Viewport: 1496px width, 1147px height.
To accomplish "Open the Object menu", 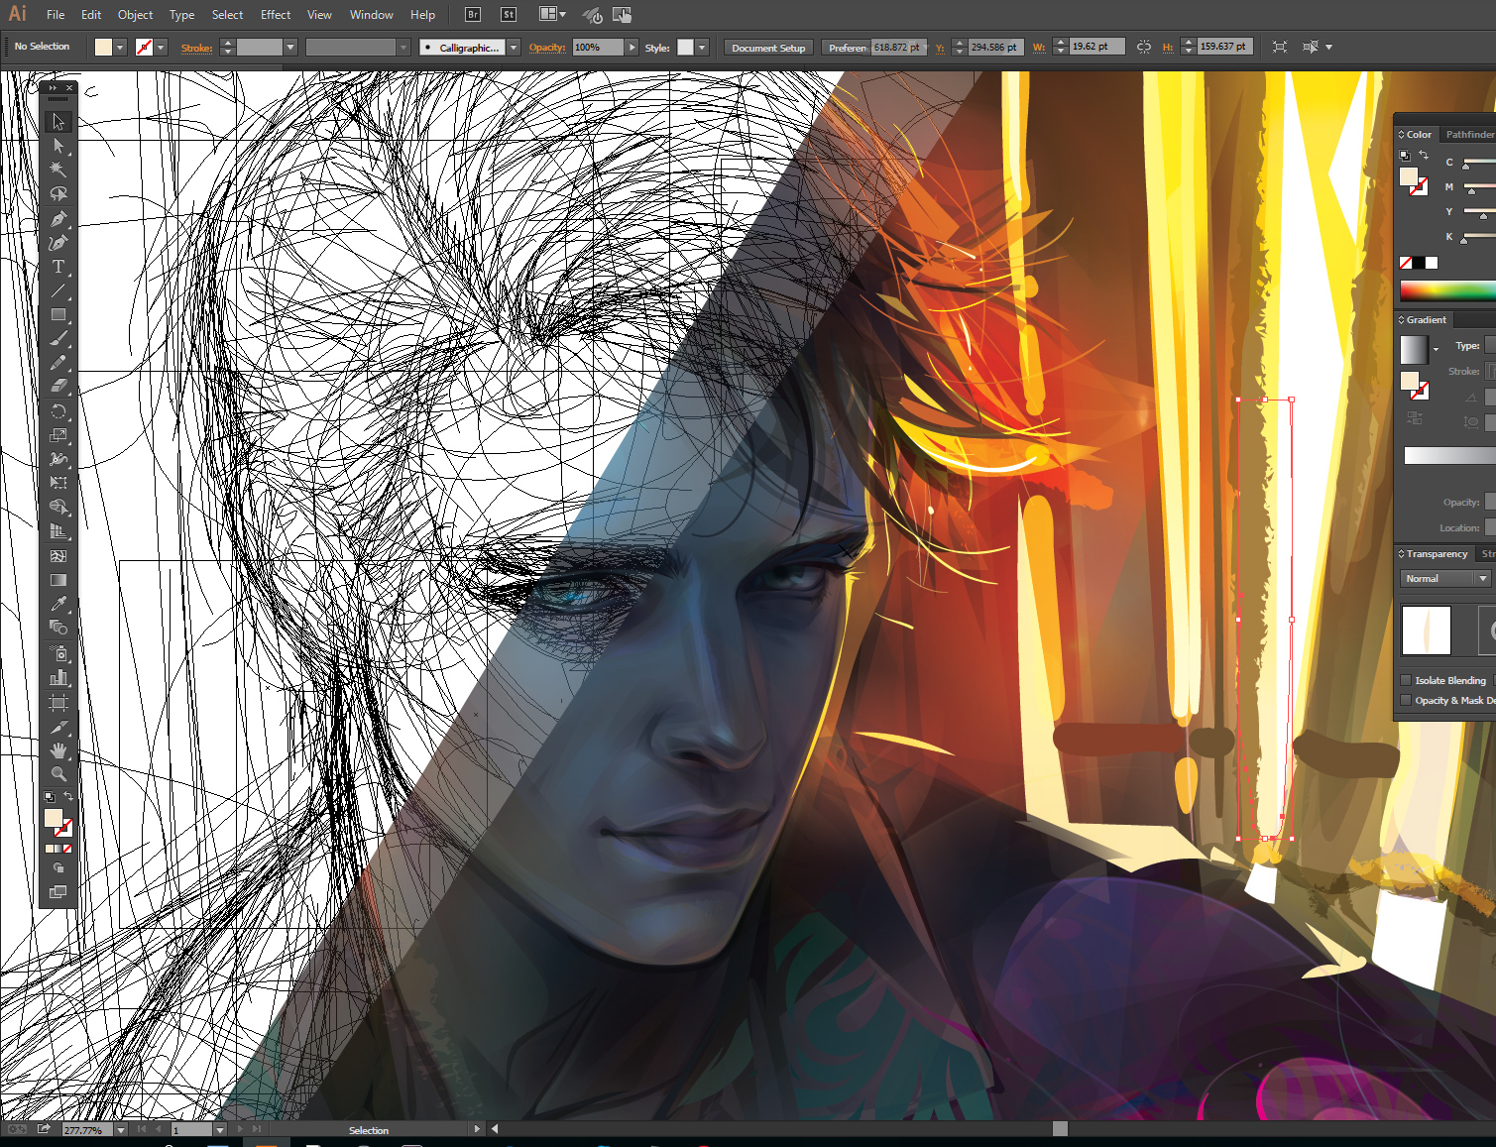I will click(135, 15).
